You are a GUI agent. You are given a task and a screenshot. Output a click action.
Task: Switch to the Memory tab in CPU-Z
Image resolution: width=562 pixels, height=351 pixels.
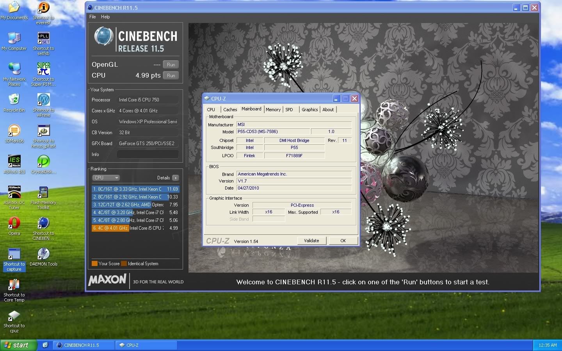(273, 110)
